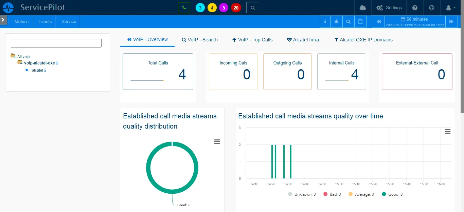The image size is (464, 212).
Task: Open the help question mark icon
Action: click(415, 7)
